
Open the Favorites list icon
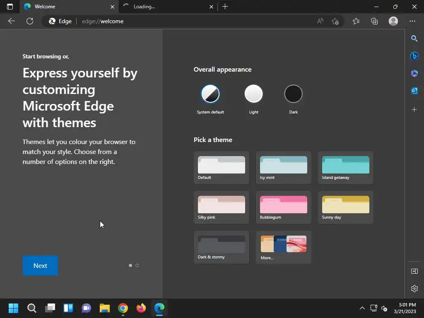(356, 21)
